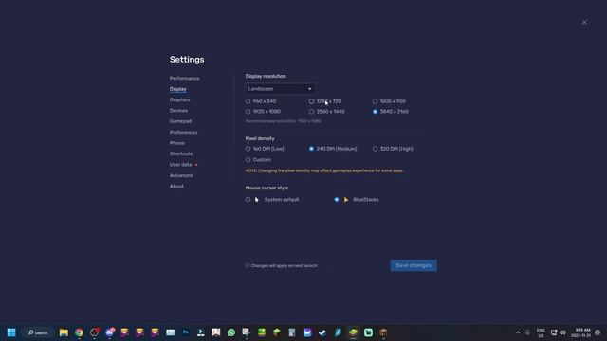Viewport: 607px width, 341px height.
Task: Open the Performance settings section
Action: click(184, 78)
